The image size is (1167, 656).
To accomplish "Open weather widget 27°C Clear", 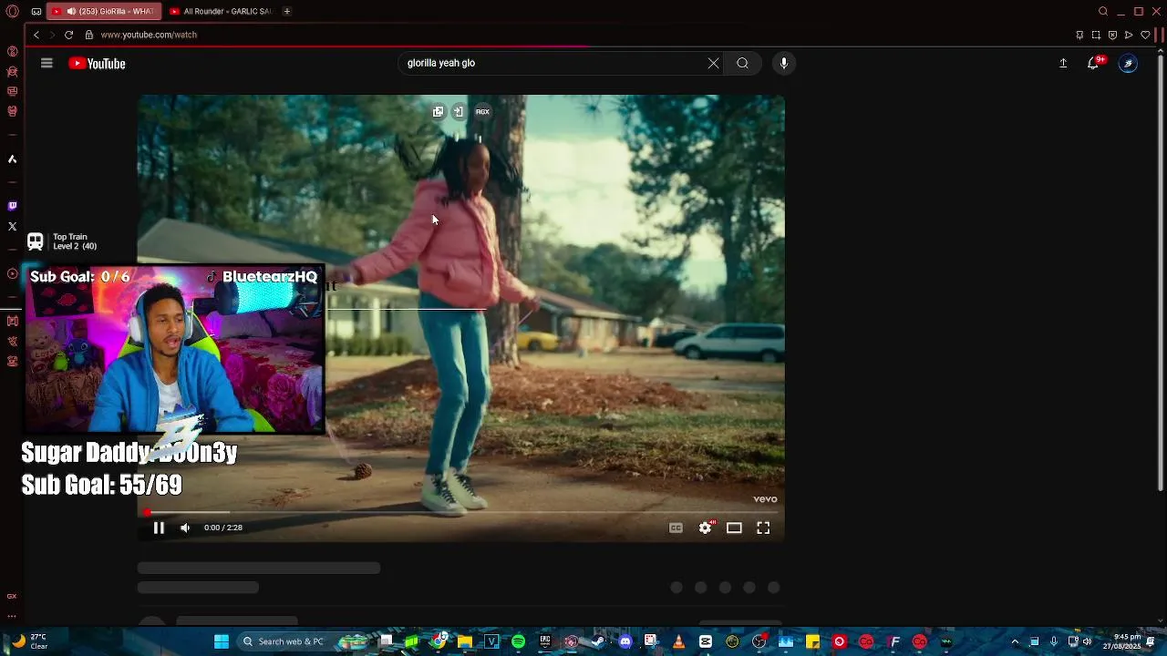I will pos(29,641).
